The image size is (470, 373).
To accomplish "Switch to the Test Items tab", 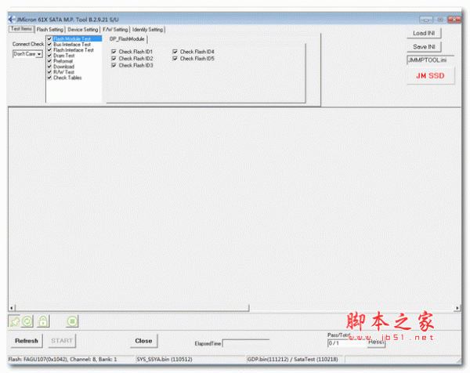I will click(21, 29).
